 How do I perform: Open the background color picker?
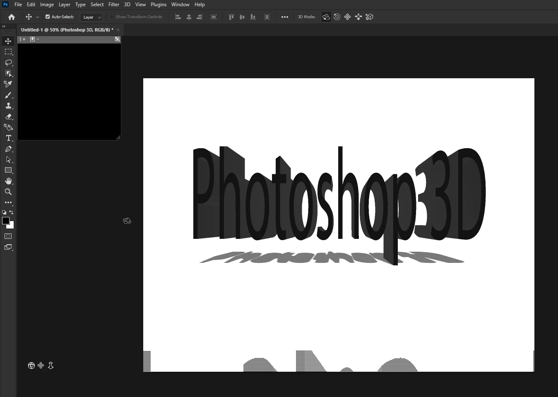[x=12, y=226]
